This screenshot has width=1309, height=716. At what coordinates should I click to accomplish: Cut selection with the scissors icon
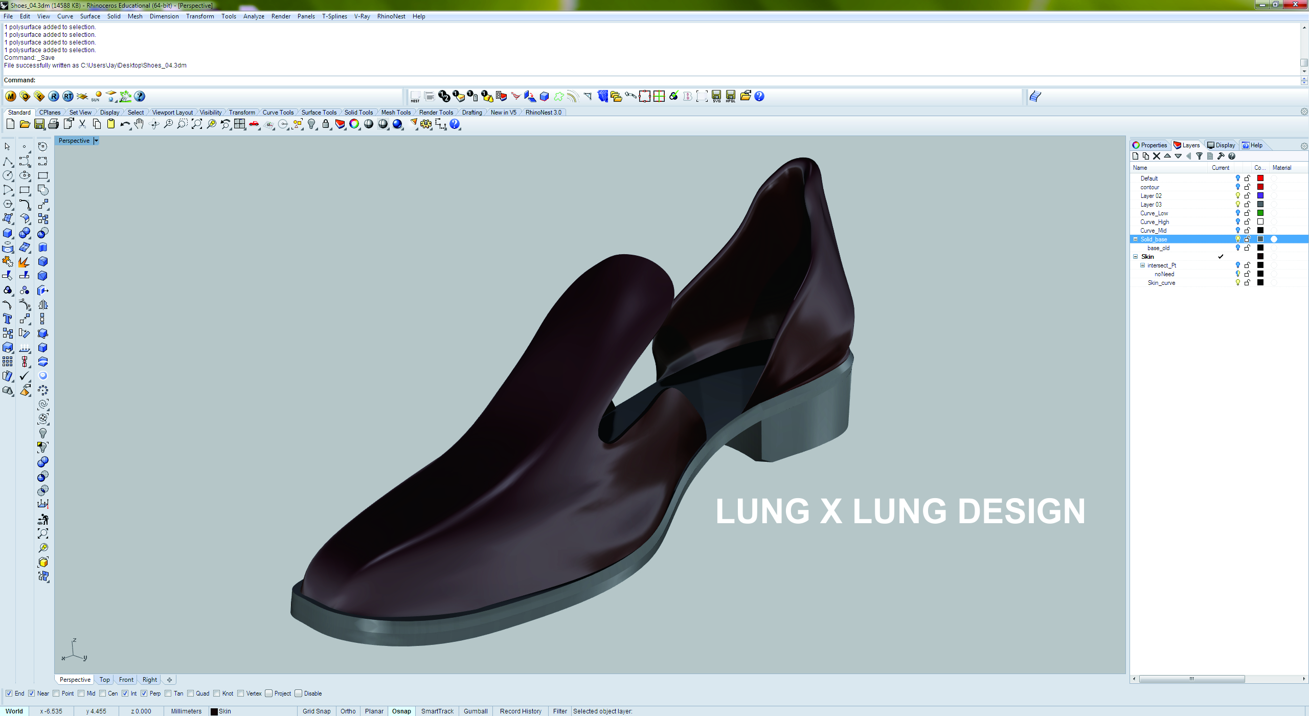pyautogui.click(x=82, y=124)
